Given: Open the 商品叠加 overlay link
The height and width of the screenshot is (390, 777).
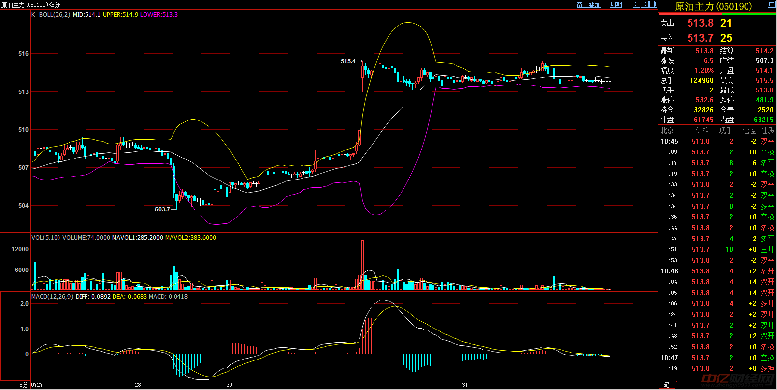Looking at the screenshot, I should (588, 5).
